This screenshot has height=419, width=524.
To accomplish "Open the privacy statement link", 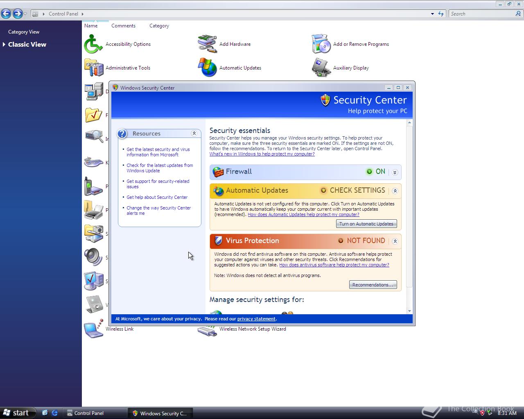I will pyautogui.click(x=256, y=319).
